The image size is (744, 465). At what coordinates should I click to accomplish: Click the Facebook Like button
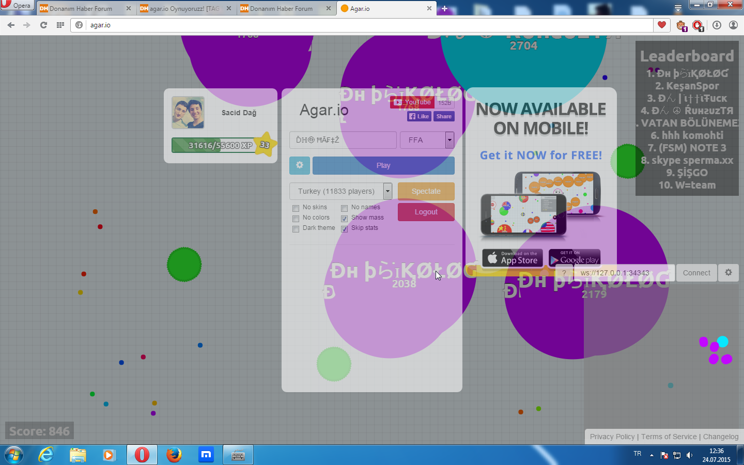point(419,116)
